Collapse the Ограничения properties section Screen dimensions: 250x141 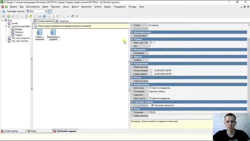click(132, 63)
